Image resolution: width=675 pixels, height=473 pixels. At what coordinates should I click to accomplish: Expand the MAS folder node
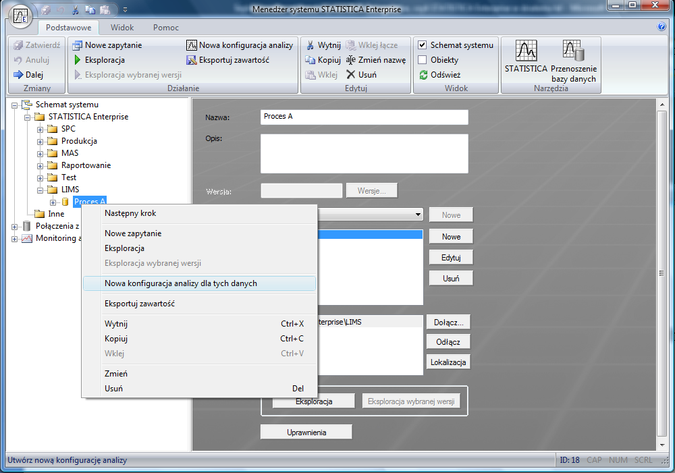pyautogui.click(x=40, y=154)
